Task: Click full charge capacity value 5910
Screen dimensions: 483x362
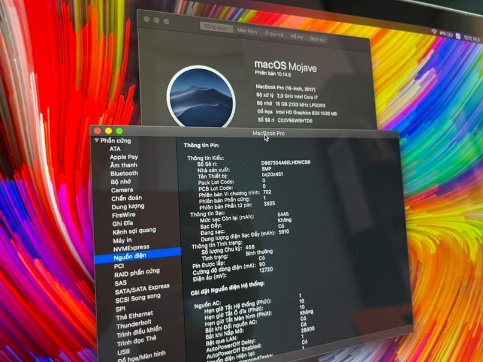Action: click(284, 232)
